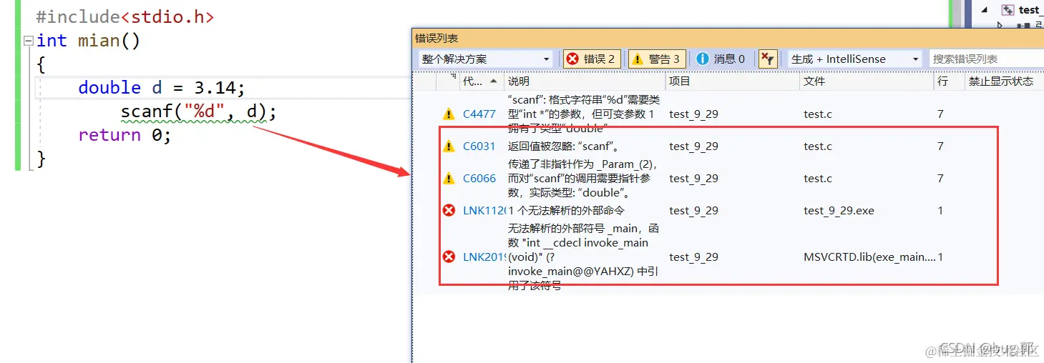Sort by the 文件 column header
Viewport: 1044px width, 363px height.
(867, 81)
